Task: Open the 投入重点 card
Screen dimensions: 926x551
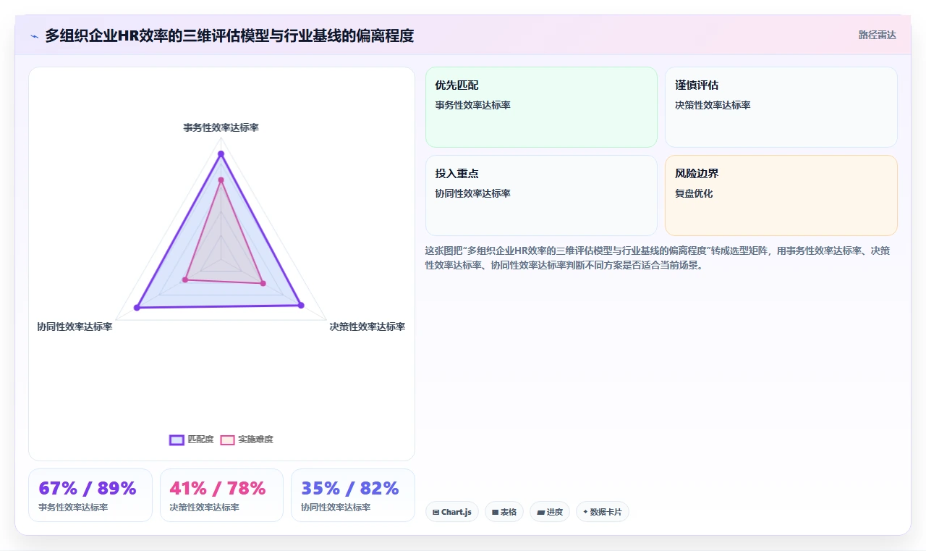Action: [x=541, y=195]
